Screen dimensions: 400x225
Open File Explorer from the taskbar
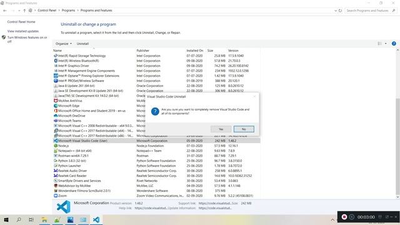(x=44, y=219)
